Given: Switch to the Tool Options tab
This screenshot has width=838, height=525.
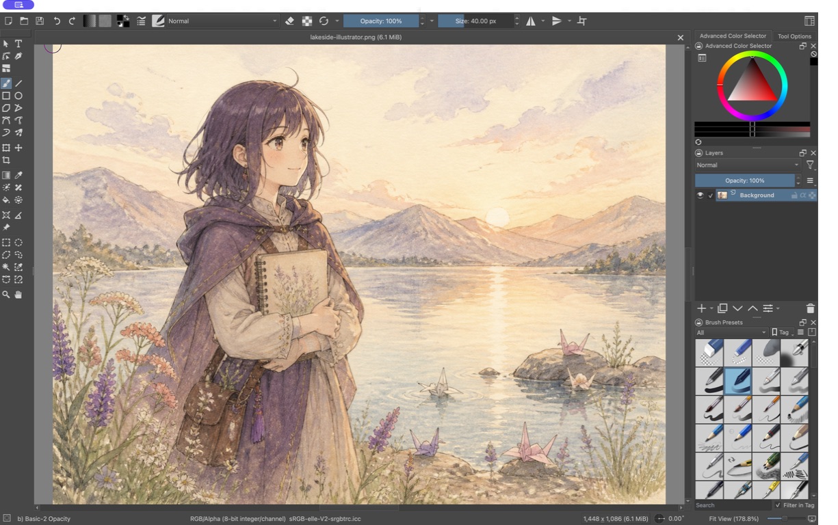Looking at the screenshot, I should (794, 36).
